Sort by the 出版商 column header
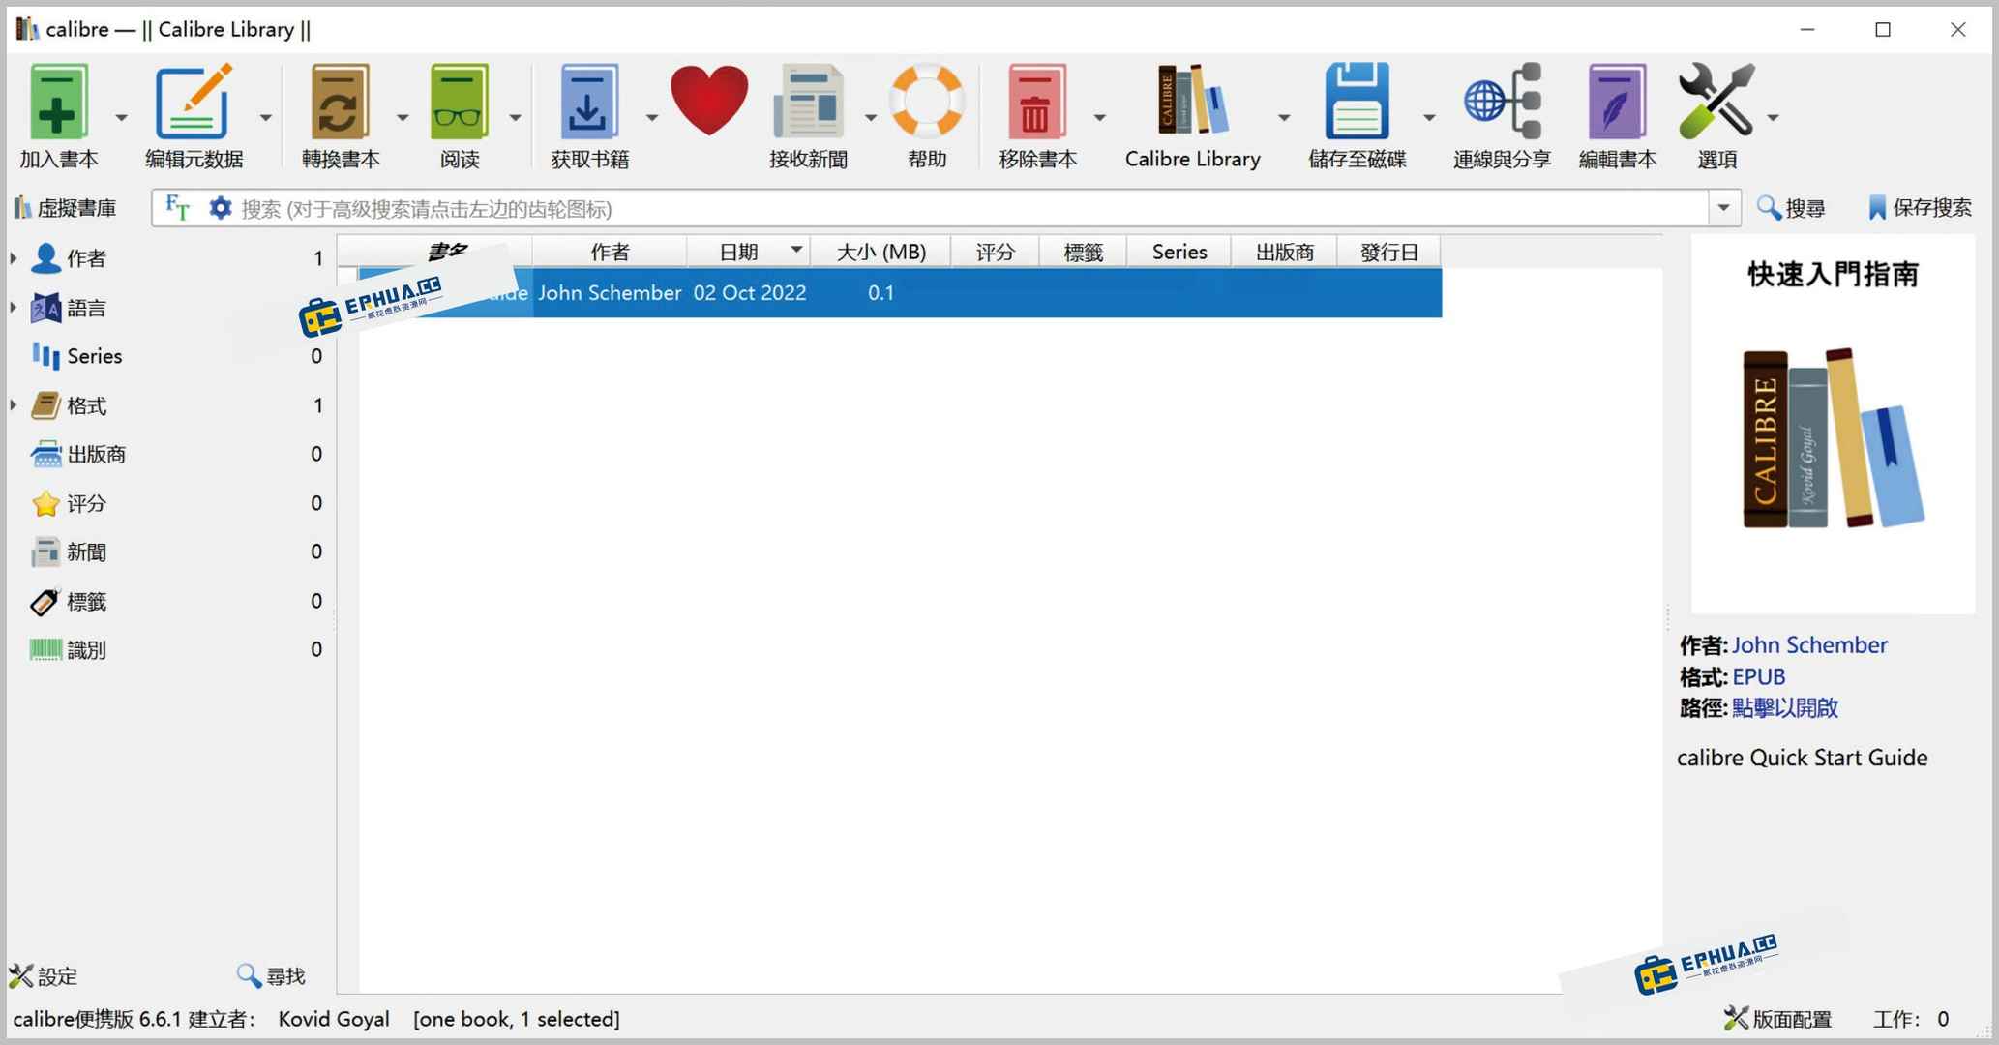 pyautogui.click(x=1284, y=252)
